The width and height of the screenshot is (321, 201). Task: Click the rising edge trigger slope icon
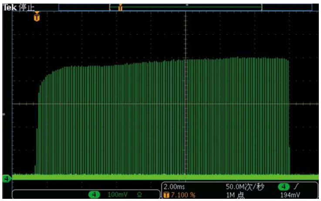(296, 186)
